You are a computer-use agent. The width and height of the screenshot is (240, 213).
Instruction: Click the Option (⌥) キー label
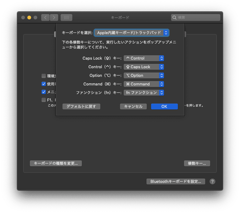point(106,75)
